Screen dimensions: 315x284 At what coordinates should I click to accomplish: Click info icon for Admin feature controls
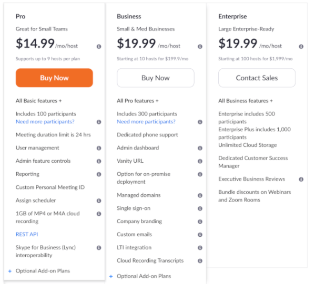click(99, 161)
